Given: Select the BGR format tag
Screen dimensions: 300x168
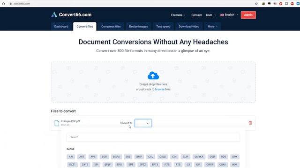Looking at the screenshot, I should [x=104, y=157].
